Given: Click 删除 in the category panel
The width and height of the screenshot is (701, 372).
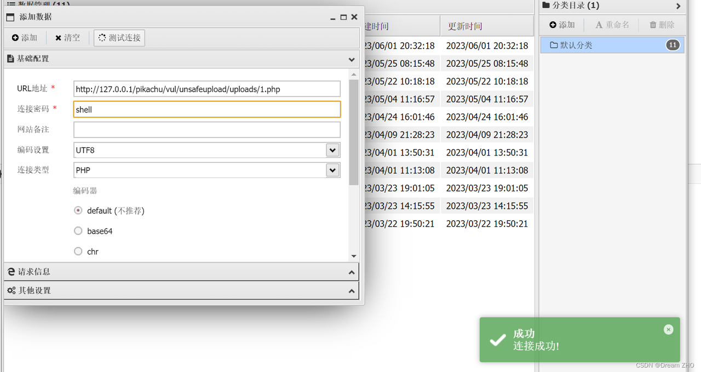Looking at the screenshot, I should tap(662, 25).
